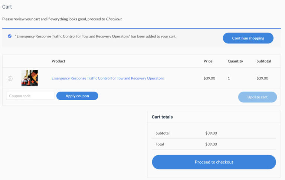Image resolution: width=285 pixels, height=180 pixels.
Task: Click the Subtotal column header in product table
Action: [263, 61]
